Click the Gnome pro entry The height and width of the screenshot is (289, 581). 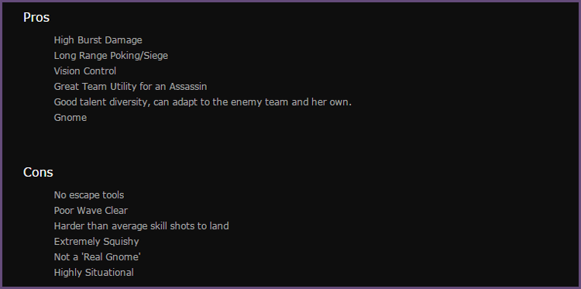(x=70, y=118)
